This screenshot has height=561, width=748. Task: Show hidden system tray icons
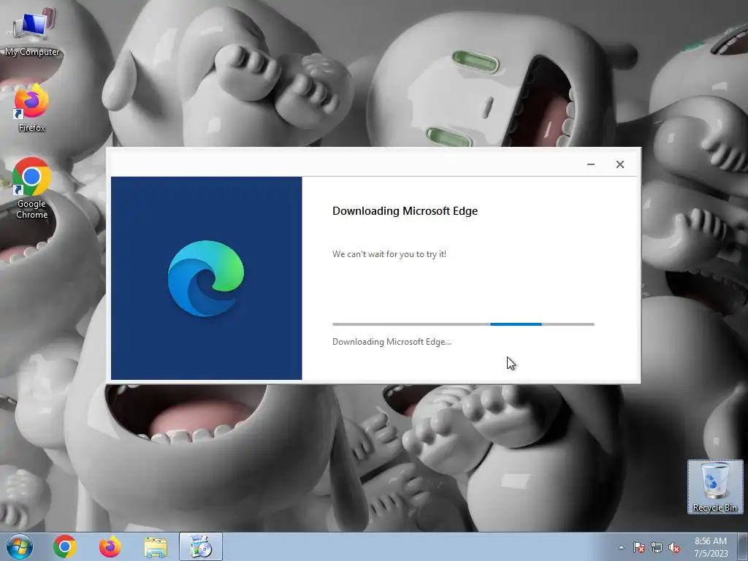coord(621,548)
